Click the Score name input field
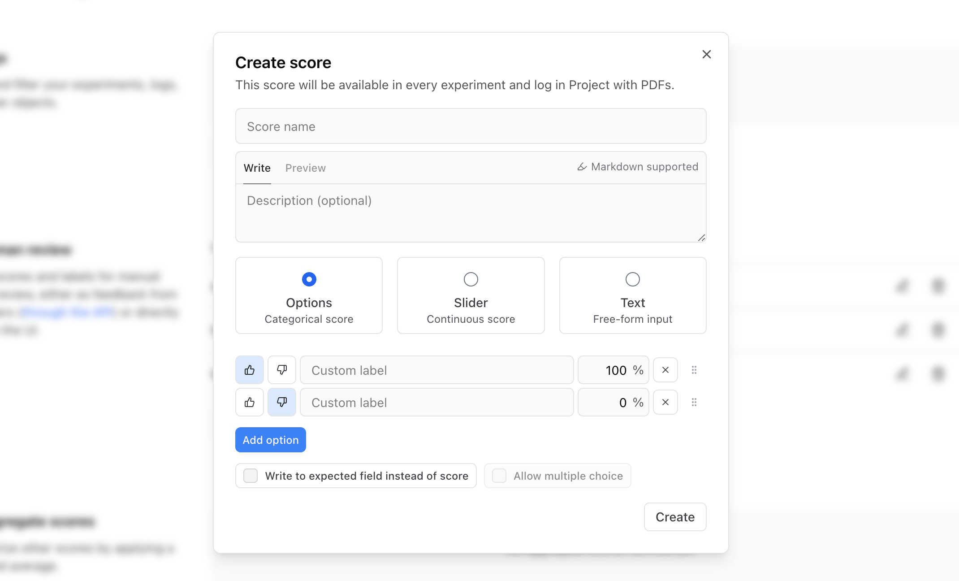The height and width of the screenshot is (581, 959). pyautogui.click(x=470, y=126)
